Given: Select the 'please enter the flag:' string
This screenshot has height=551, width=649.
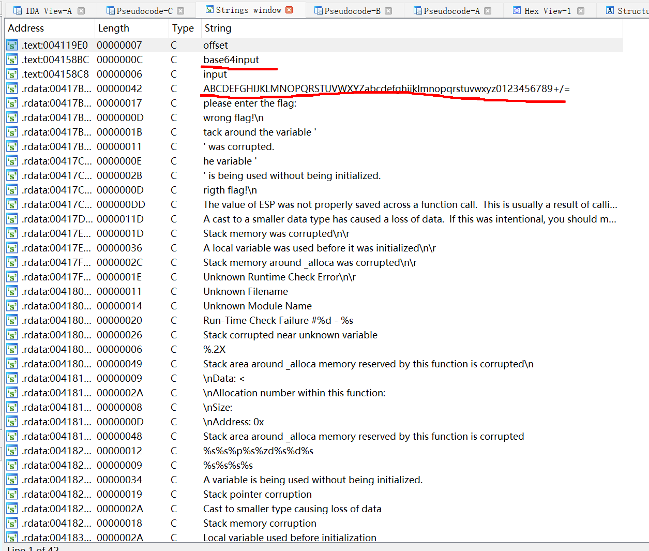Looking at the screenshot, I should pos(250,103).
